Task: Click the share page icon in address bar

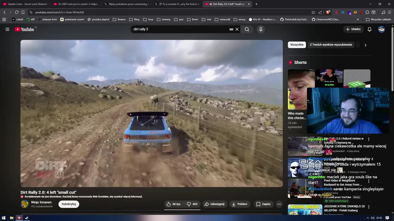Action: click(320, 12)
